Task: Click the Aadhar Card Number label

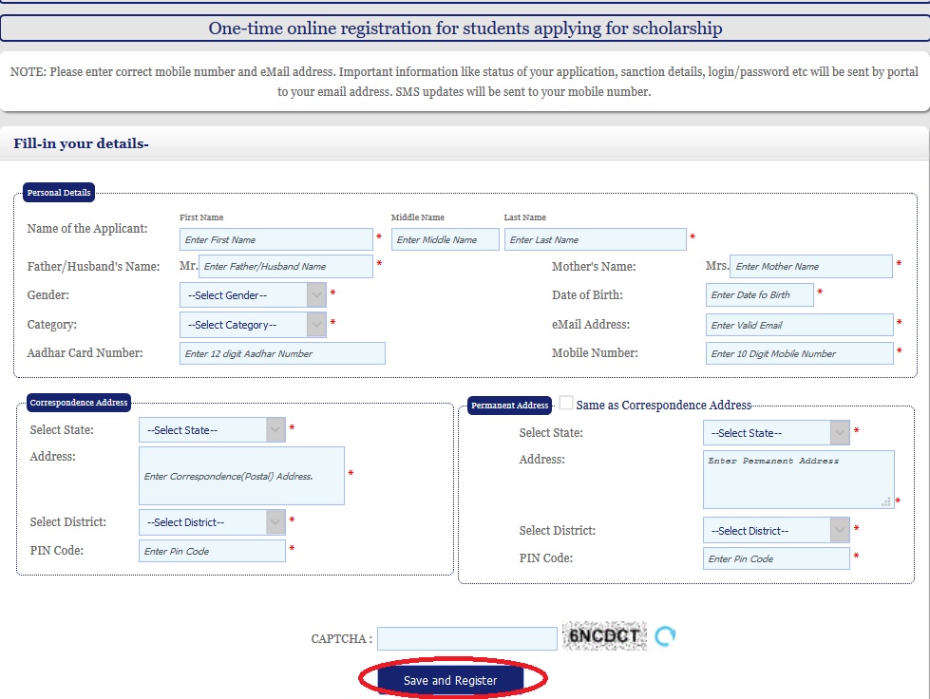Action: pyautogui.click(x=85, y=352)
